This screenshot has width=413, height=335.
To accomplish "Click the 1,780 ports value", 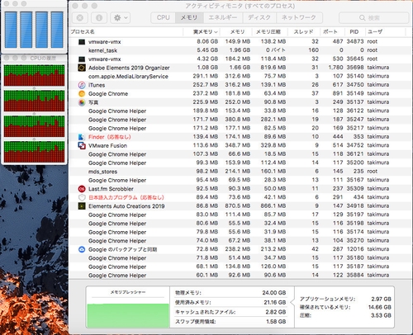I will click(335, 68).
